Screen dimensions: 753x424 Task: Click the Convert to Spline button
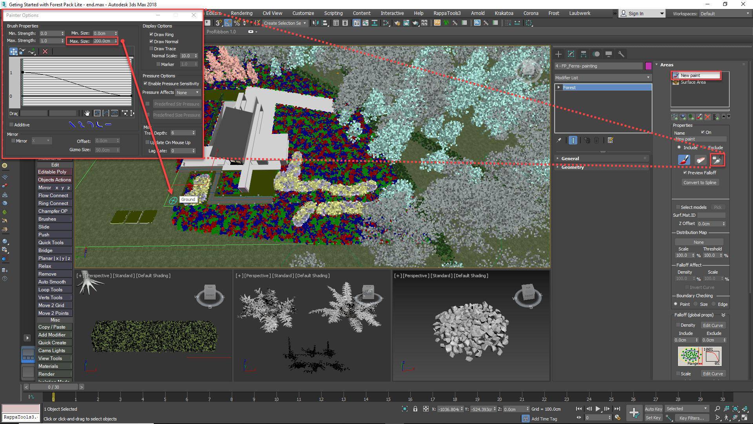pyautogui.click(x=700, y=182)
